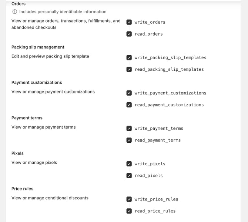Untick the read_packing_slip_templates checkbox
Viewport: 248px width, 222px height.
point(129,69)
